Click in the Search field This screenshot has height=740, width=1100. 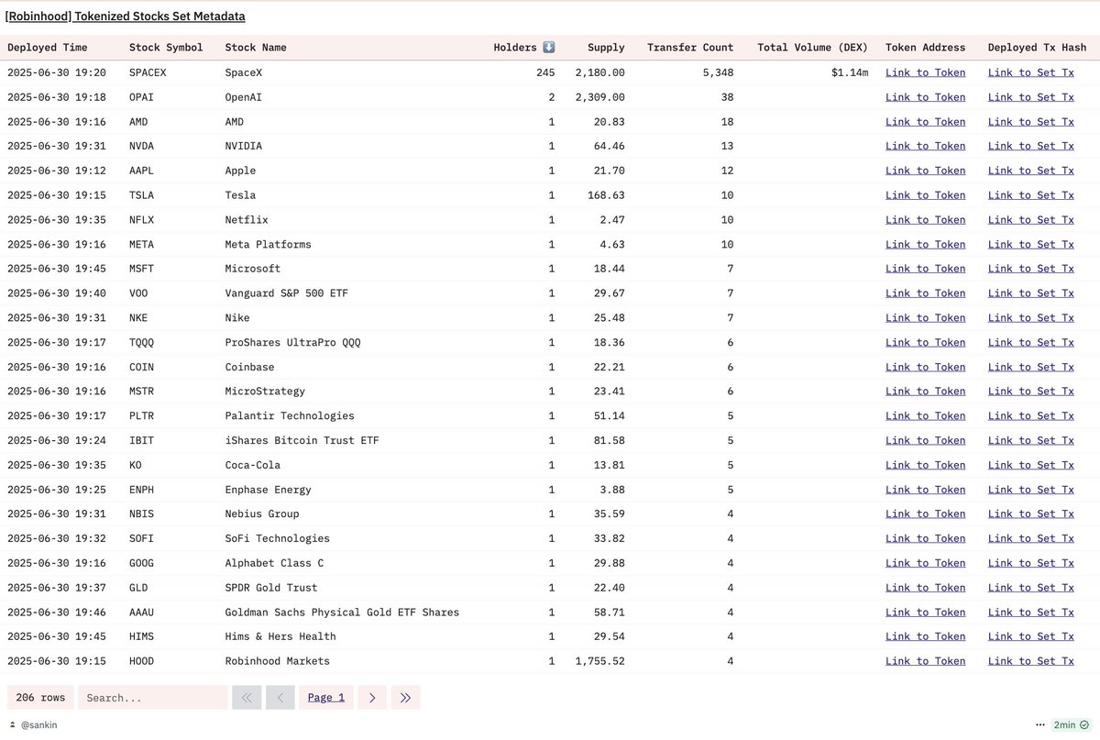(153, 697)
